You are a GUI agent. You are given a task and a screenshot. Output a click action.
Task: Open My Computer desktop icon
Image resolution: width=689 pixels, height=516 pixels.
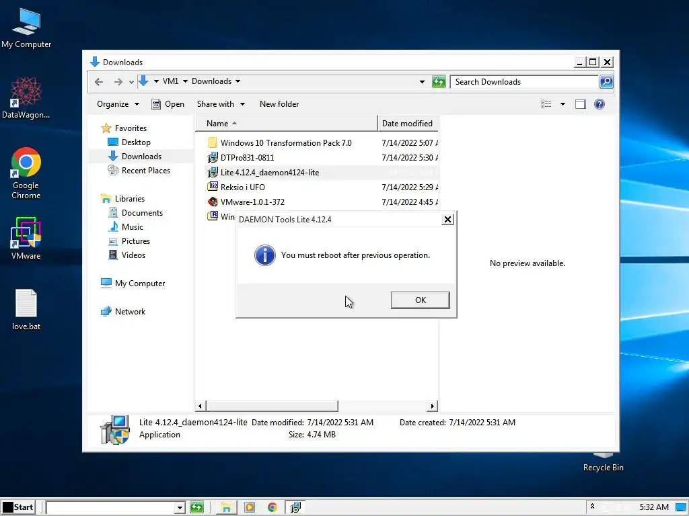click(26, 28)
